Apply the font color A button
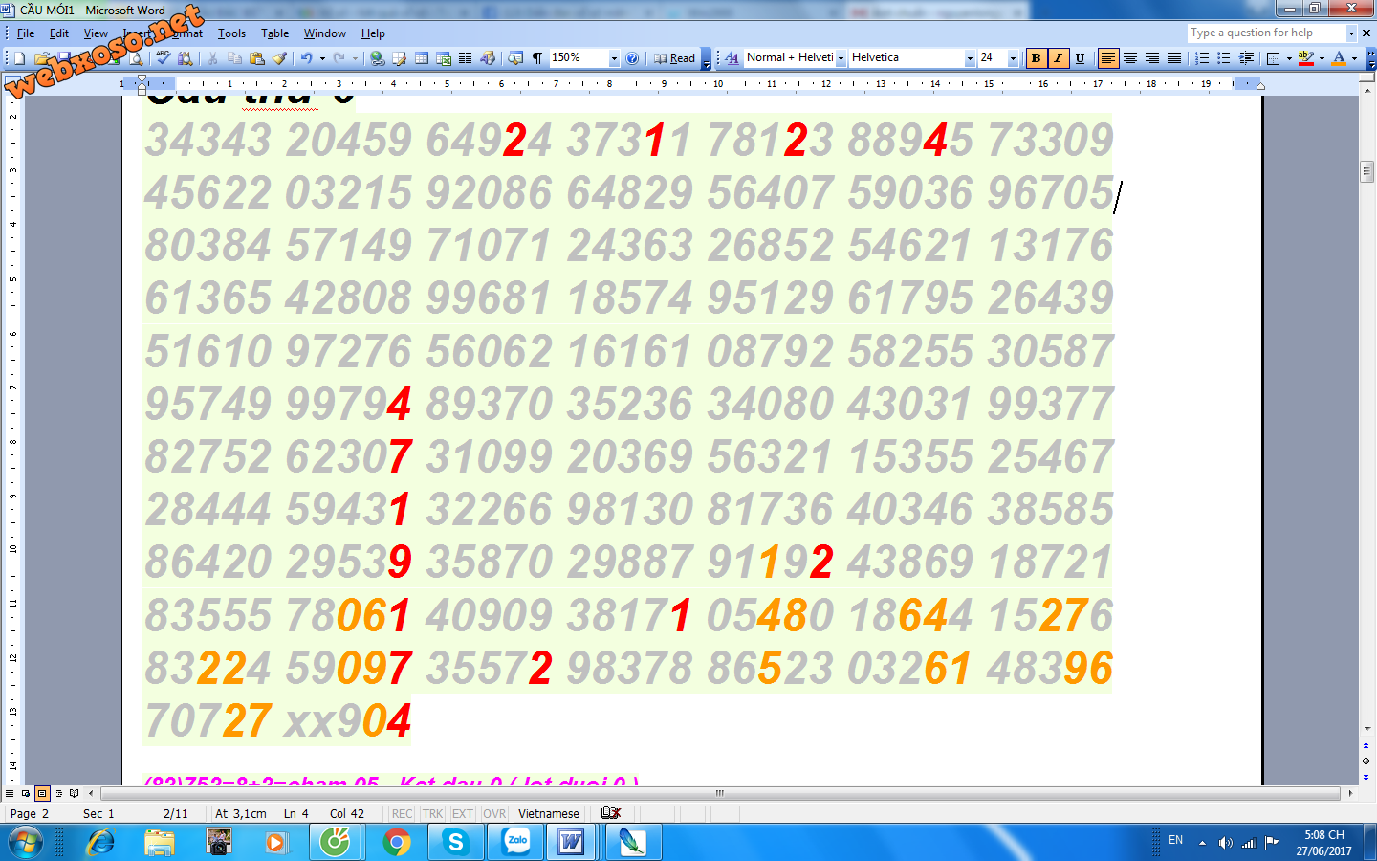Image resolution: width=1377 pixels, height=861 pixels. [x=1339, y=58]
